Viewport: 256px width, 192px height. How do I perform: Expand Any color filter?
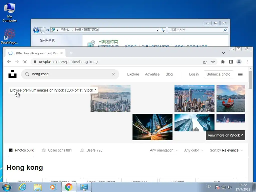(194, 150)
